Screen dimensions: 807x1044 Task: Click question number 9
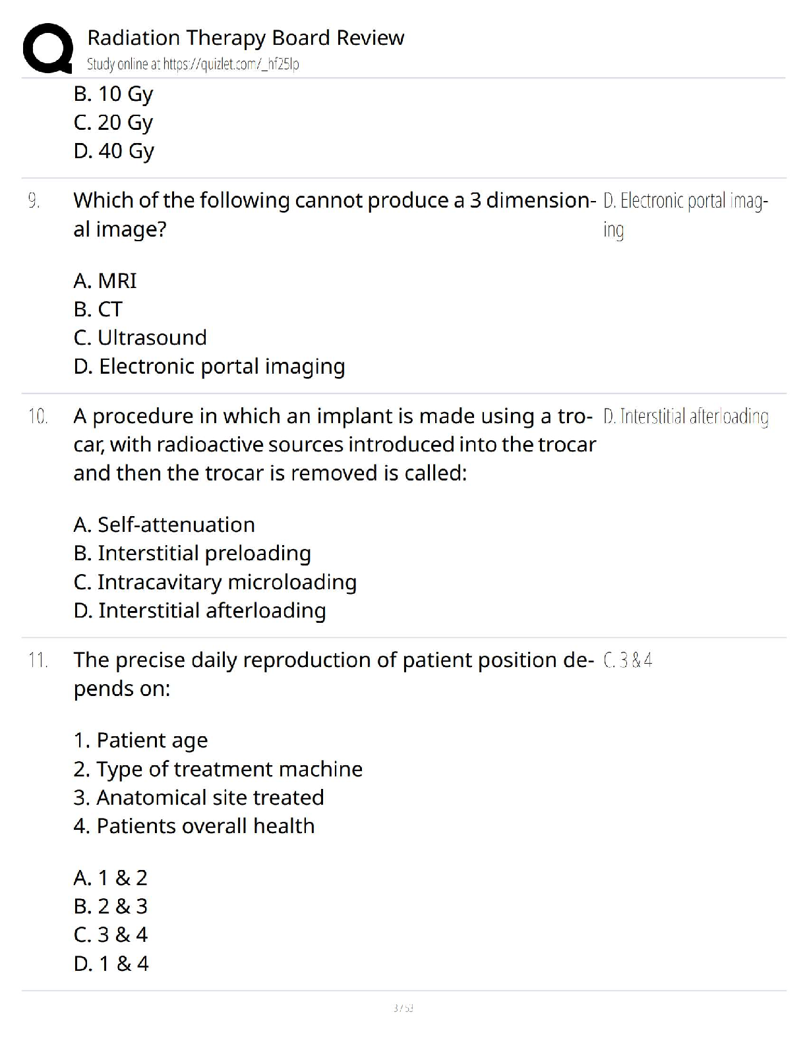34,200
